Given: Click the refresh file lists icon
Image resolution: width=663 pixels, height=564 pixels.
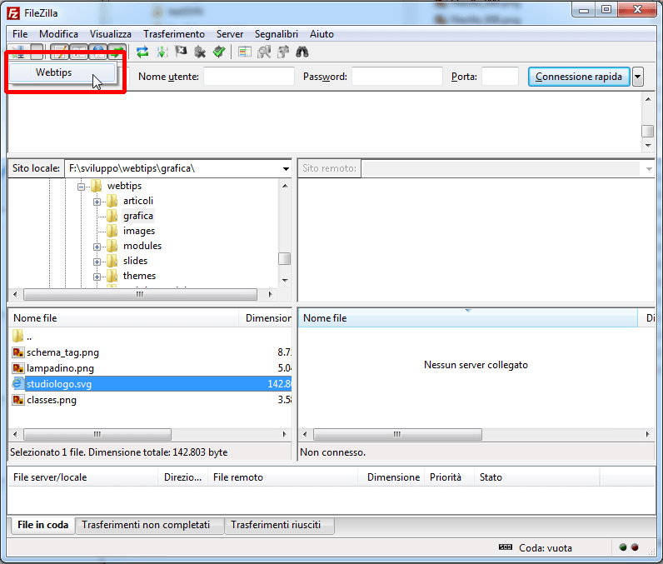Looking at the screenshot, I should point(142,52).
